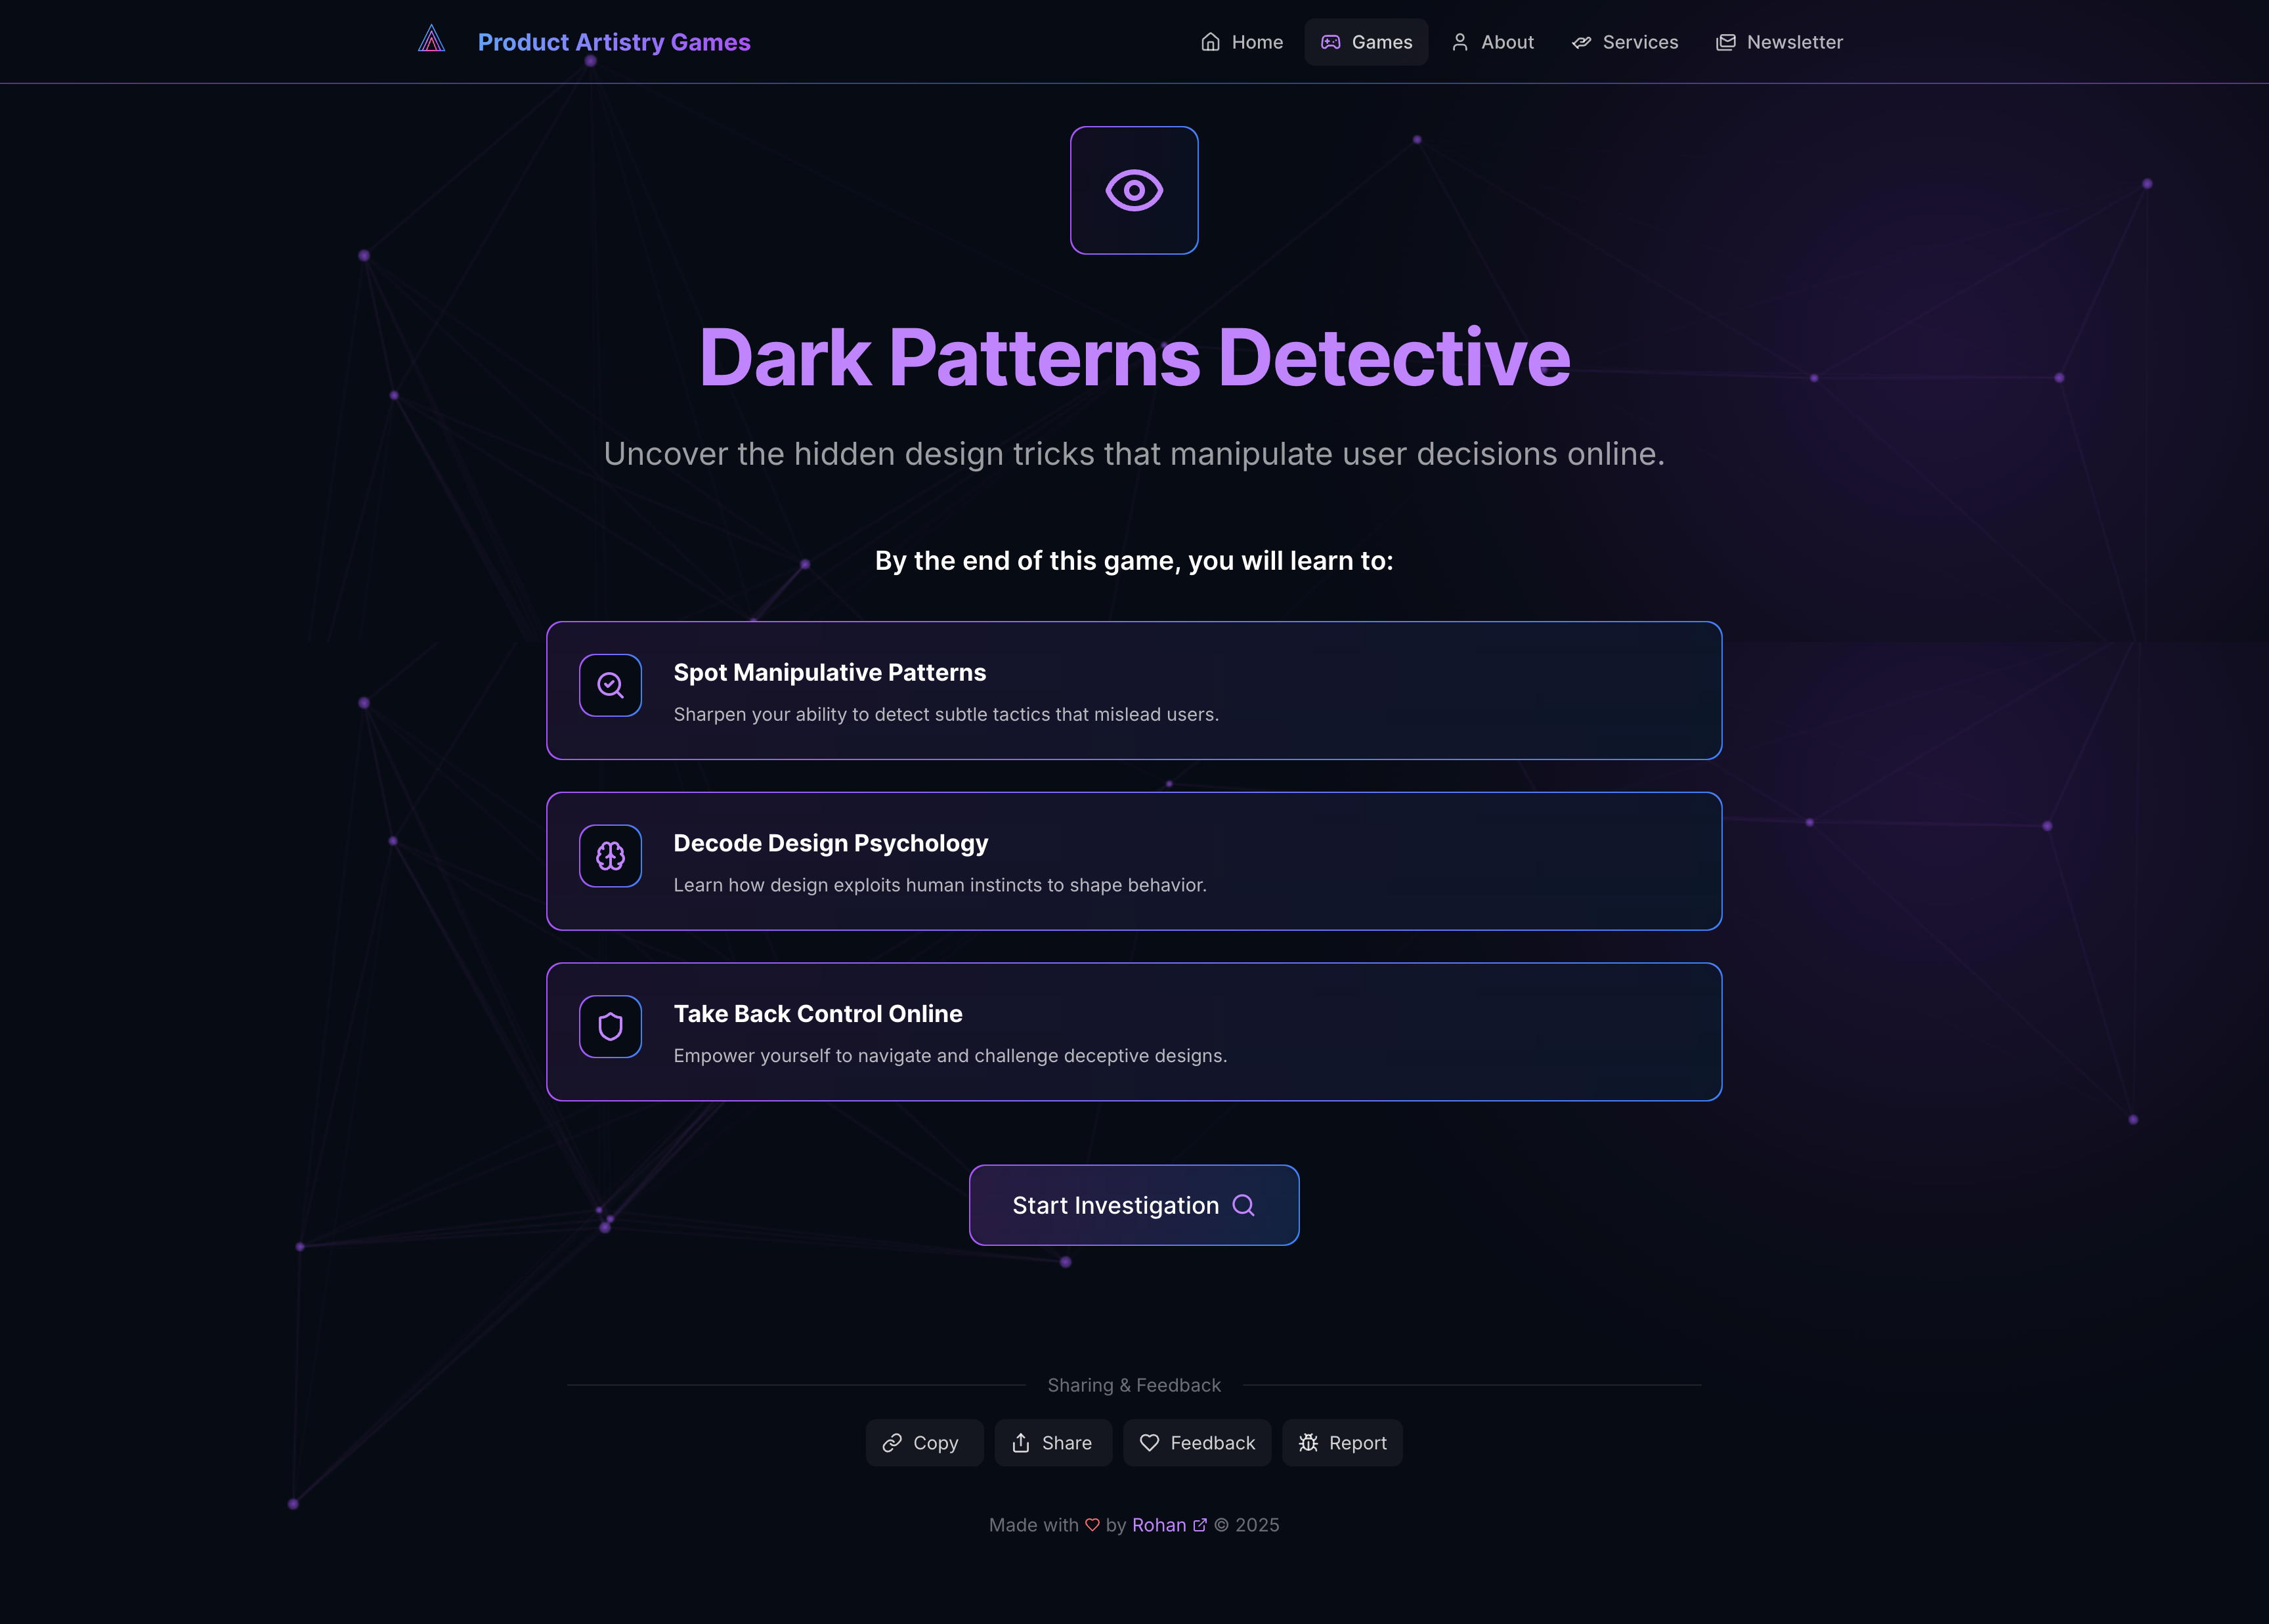The image size is (2269, 1624).
Task: Click the external link icon beside Rohan
Action: (1200, 1525)
